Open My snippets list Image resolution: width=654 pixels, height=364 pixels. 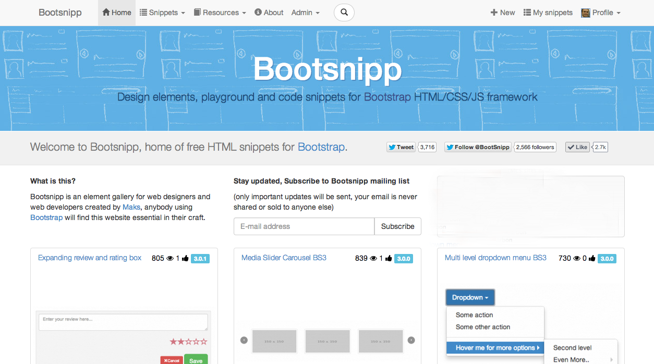click(x=548, y=13)
